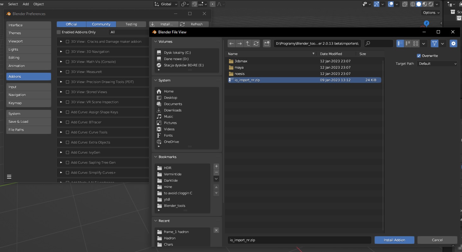Click the file name input field
462x252 pixels.
coord(299,240)
